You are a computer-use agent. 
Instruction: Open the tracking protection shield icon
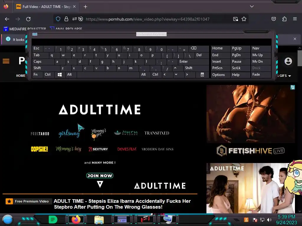pyautogui.click(x=58, y=19)
